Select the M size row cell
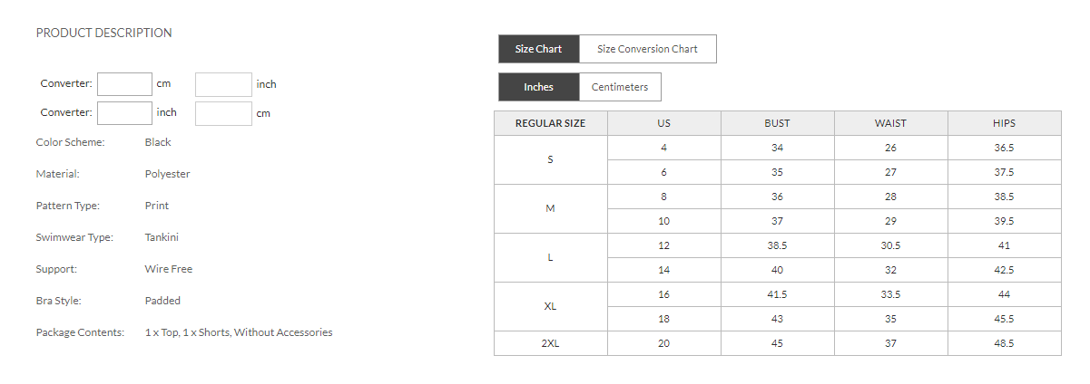This screenshot has width=1090, height=384. [x=550, y=209]
